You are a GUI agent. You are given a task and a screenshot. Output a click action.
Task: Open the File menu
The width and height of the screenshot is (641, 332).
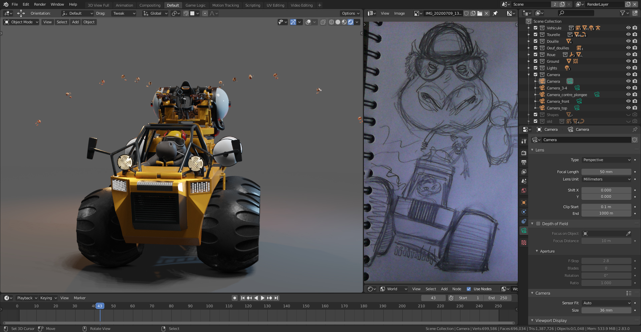pyautogui.click(x=15, y=4)
